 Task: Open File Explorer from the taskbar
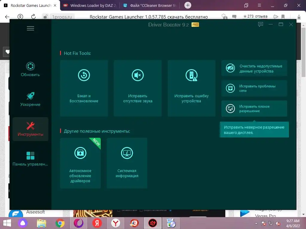click(42, 223)
